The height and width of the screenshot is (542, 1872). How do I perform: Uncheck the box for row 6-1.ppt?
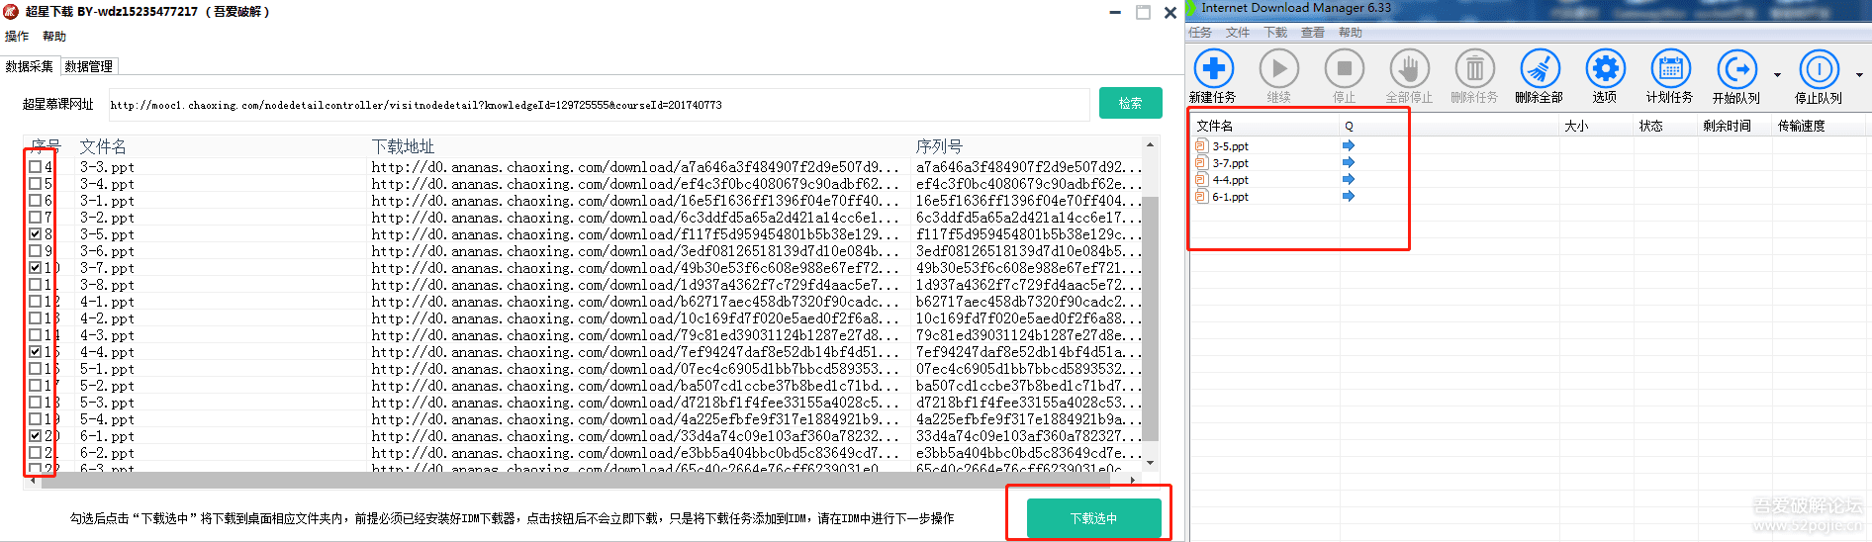point(36,436)
